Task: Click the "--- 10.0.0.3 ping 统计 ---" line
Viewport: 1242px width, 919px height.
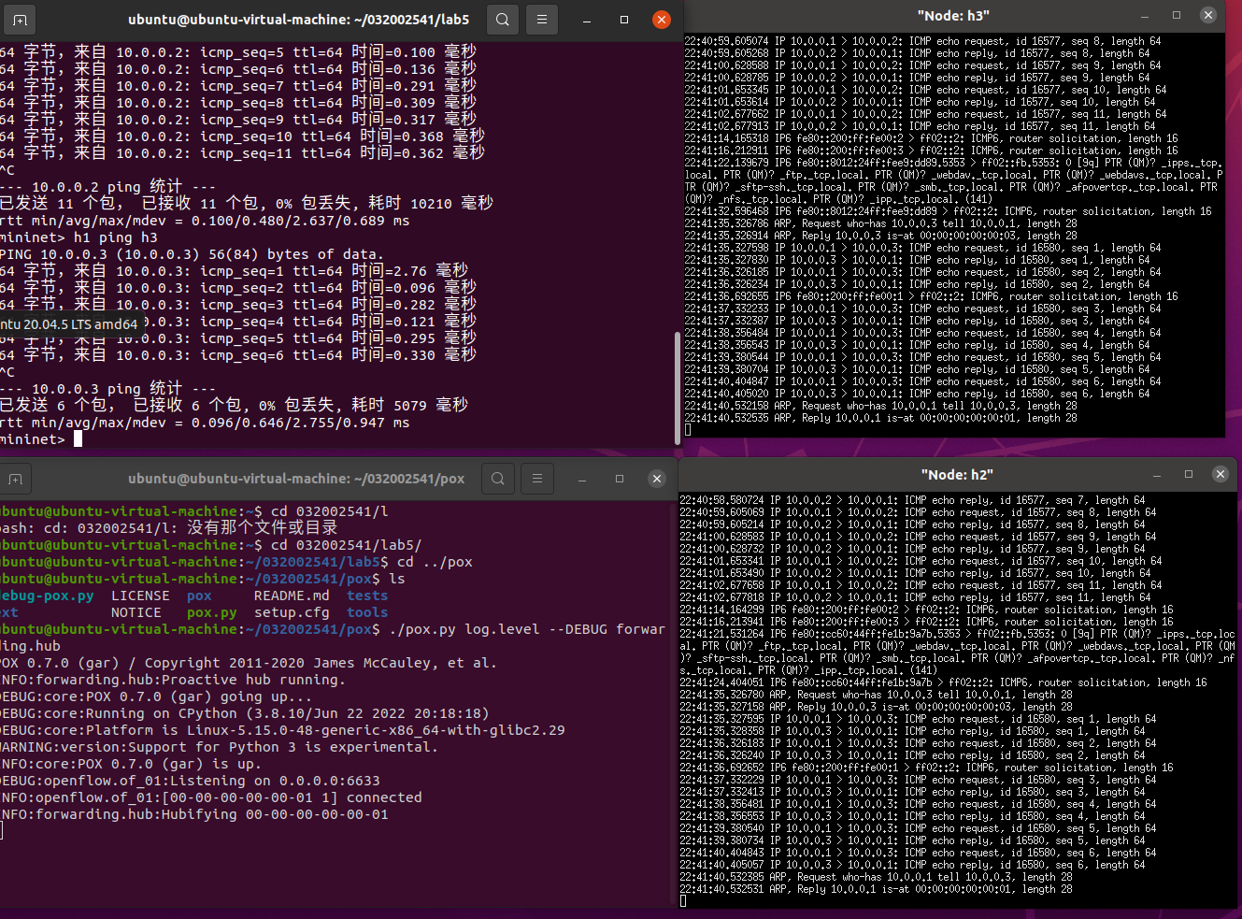Action: click(108, 389)
